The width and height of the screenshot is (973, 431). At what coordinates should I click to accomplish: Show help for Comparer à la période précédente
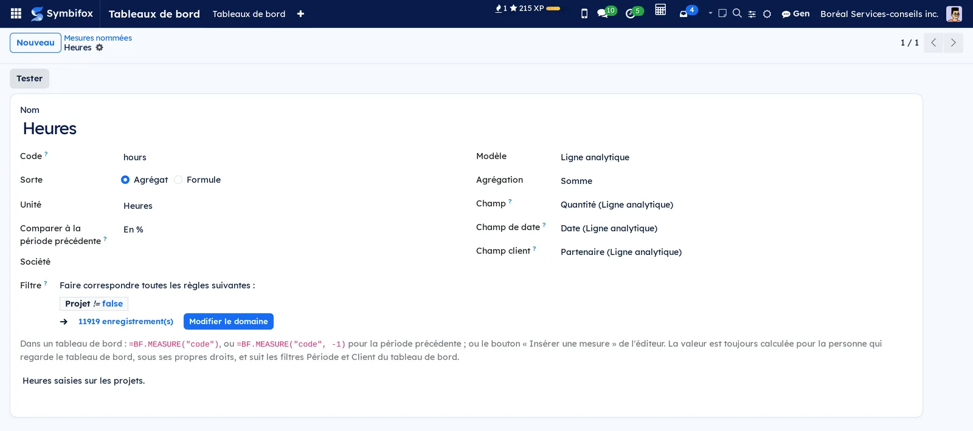point(105,239)
